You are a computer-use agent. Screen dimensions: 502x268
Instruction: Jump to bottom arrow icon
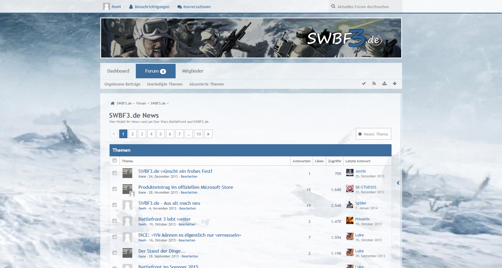coord(395,83)
